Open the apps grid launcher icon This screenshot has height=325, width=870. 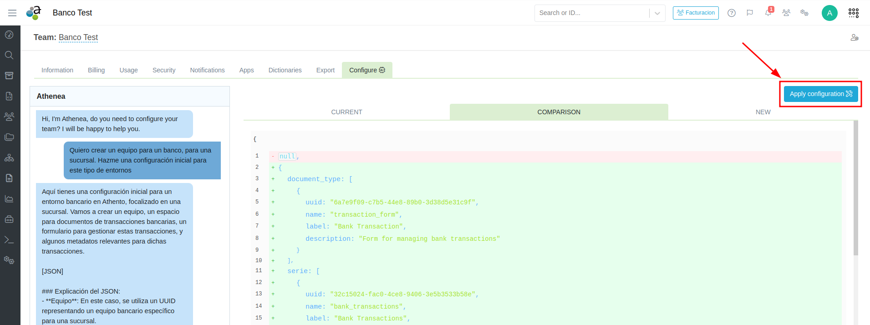click(854, 13)
